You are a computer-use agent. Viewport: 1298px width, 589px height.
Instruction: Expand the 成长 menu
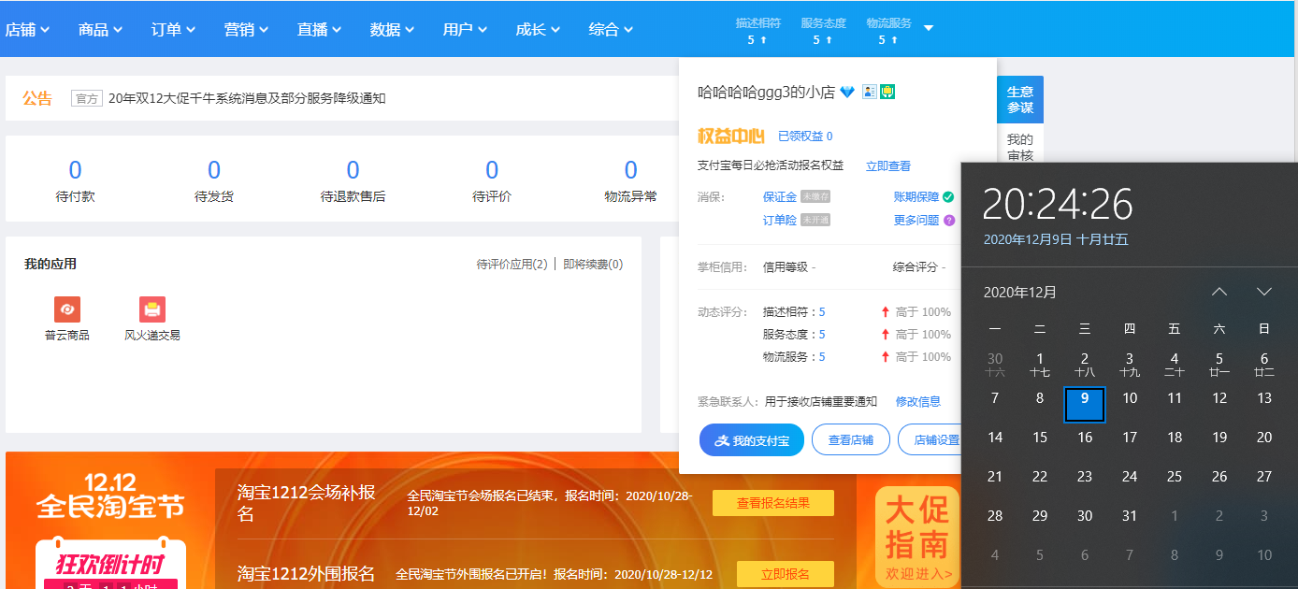[539, 29]
